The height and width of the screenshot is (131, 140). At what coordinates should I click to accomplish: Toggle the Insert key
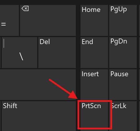coord(94,85)
